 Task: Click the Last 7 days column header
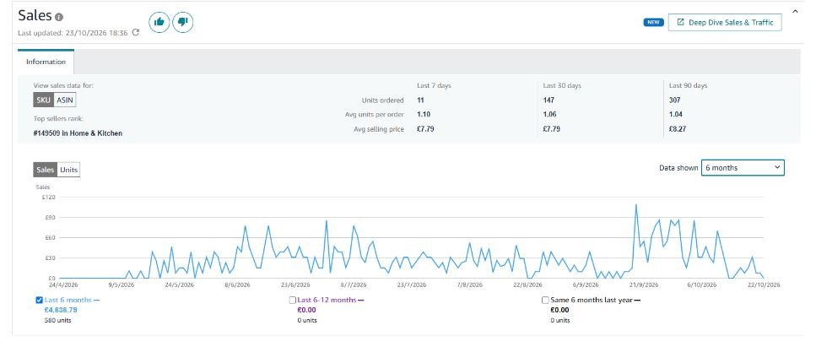click(x=434, y=85)
